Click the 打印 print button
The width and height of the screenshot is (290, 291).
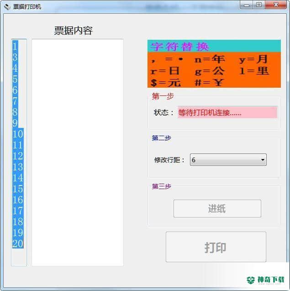coord(216,247)
